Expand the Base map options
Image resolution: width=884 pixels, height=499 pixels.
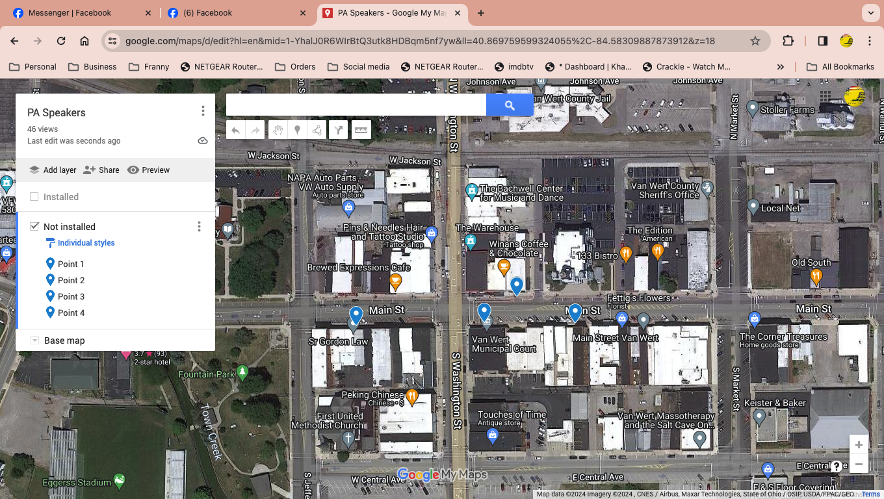point(35,340)
